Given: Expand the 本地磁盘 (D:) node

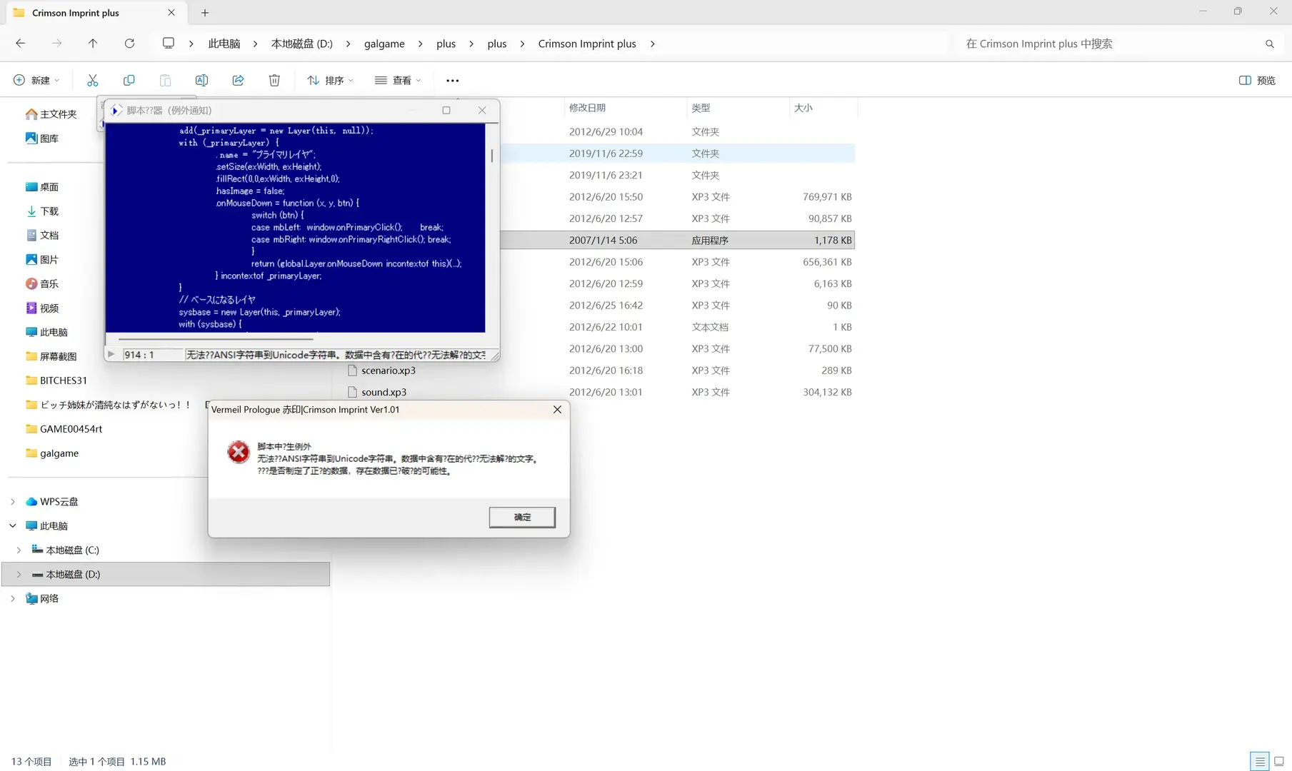Looking at the screenshot, I should click(x=19, y=575).
